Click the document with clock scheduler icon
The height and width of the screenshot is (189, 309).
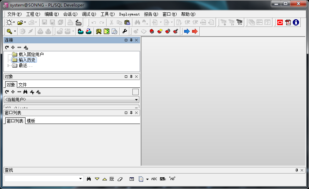pos(114,31)
